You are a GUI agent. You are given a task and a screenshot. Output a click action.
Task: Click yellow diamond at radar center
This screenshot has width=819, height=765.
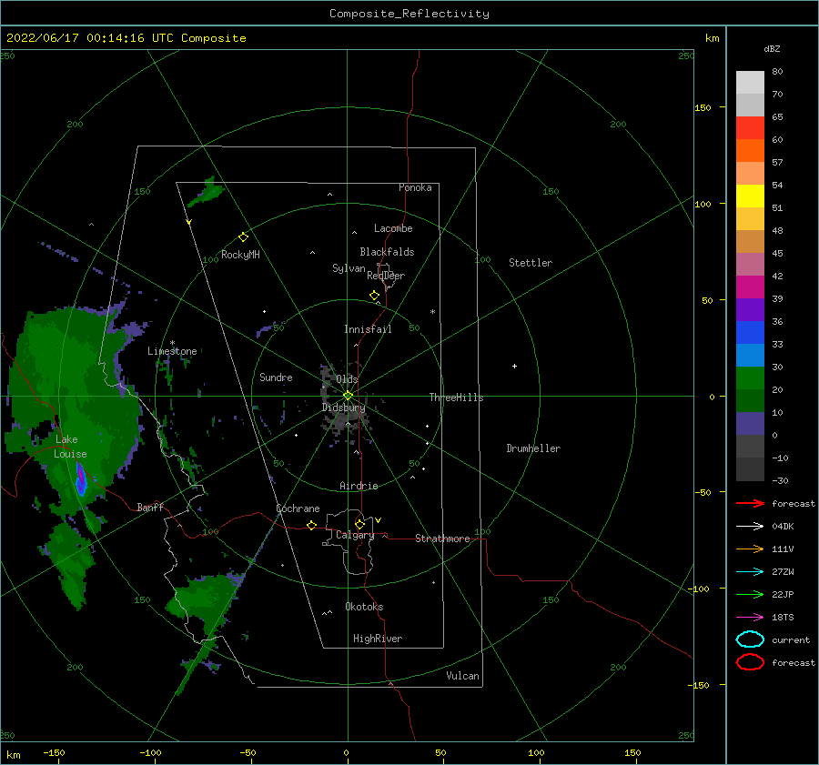[x=348, y=396]
